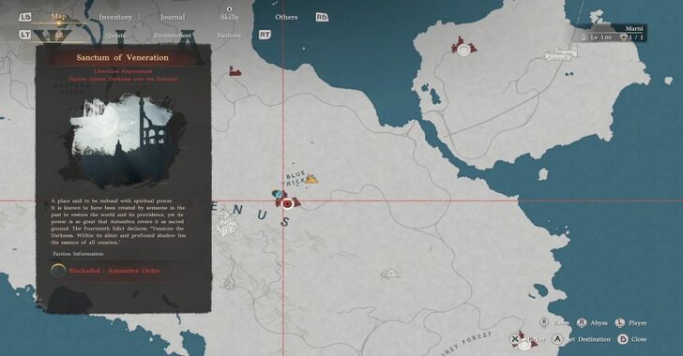
Task: Click the Liberation Requirement text
Action: point(123,71)
